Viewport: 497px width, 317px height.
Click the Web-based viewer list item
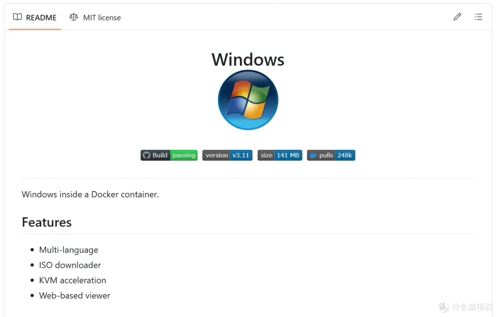(x=75, y=295)
